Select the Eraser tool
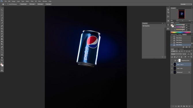Image resolution: width=193 pixels, height=108 pixels. (2, 36)
